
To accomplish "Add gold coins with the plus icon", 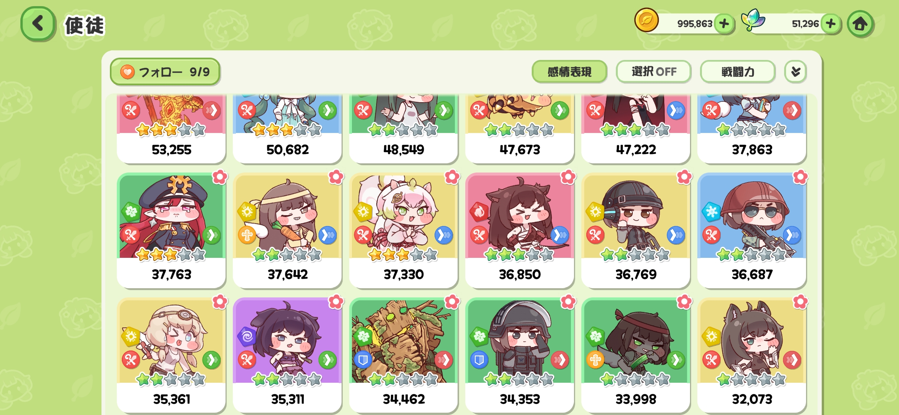I will click(x=724, y=24).
